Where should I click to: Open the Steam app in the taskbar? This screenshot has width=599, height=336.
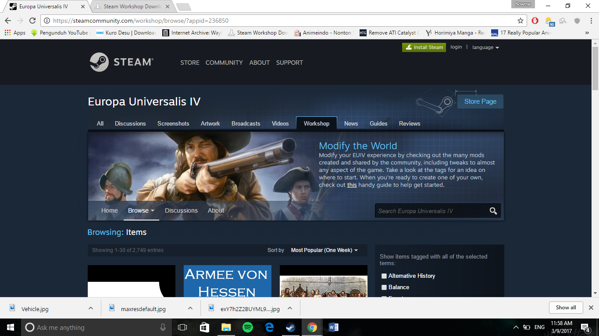click(x=290, y=327)
